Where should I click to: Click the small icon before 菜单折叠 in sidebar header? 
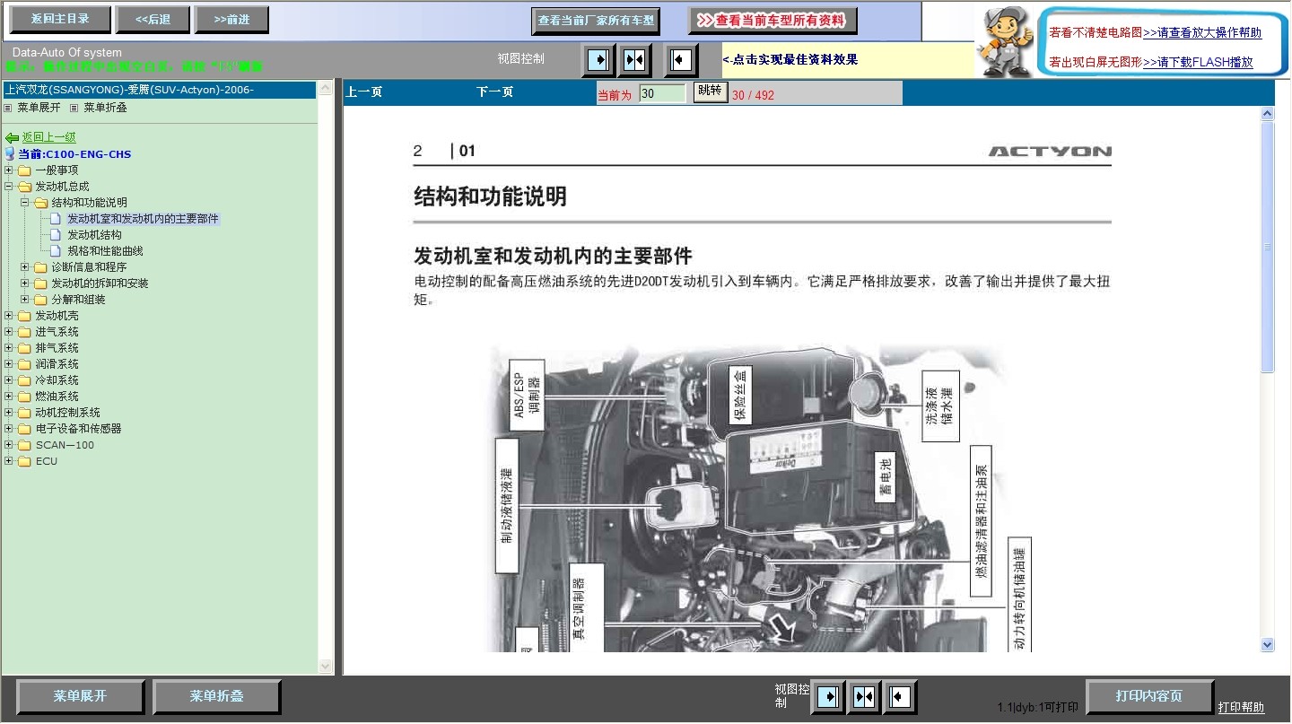[x=74, y=108]
